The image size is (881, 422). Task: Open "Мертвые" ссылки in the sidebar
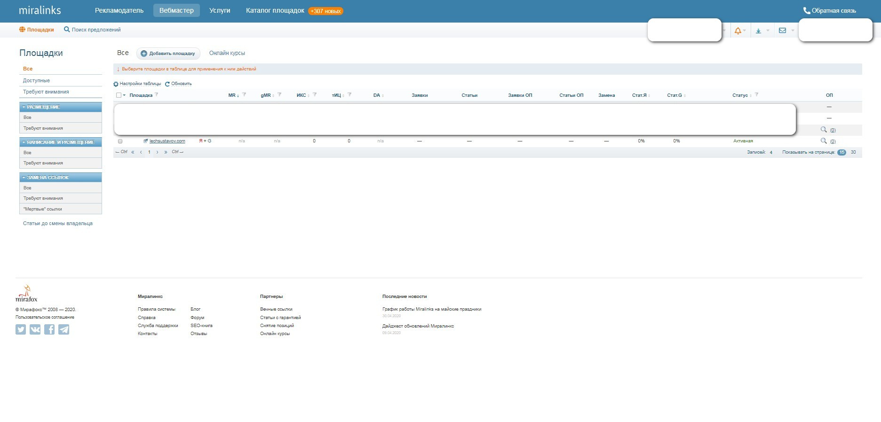pos(42,209)
